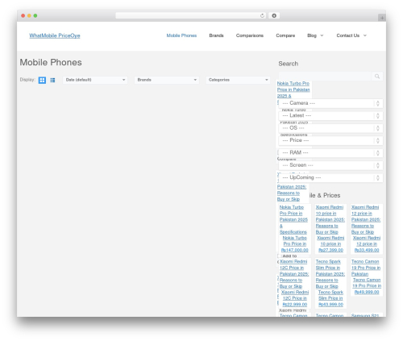Open the Brands filter dropdown

point(167,80)
